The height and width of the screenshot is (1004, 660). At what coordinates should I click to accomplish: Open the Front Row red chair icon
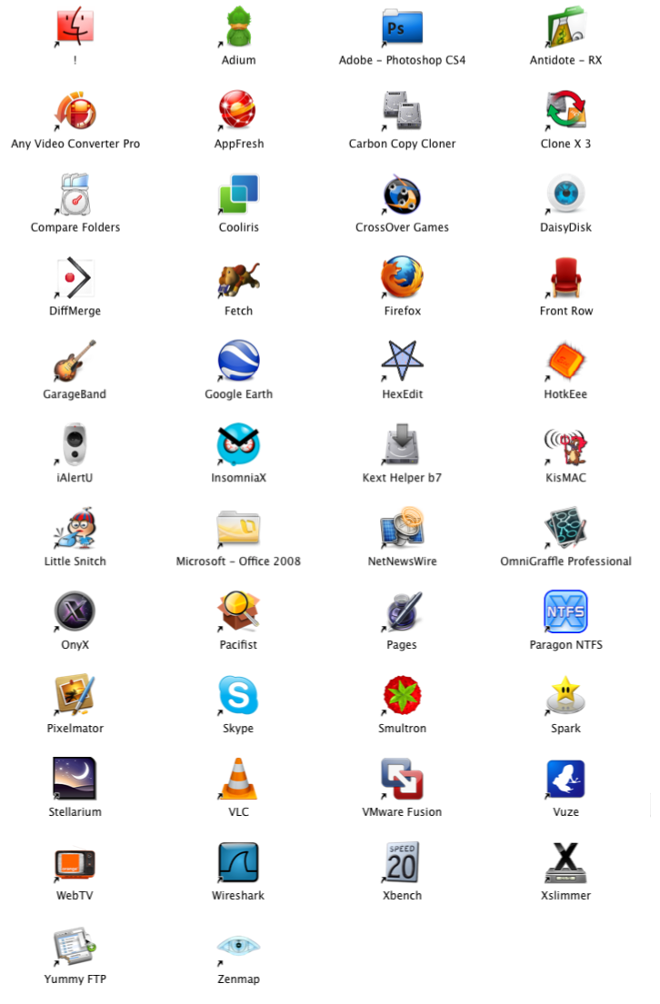coord(565,278)
